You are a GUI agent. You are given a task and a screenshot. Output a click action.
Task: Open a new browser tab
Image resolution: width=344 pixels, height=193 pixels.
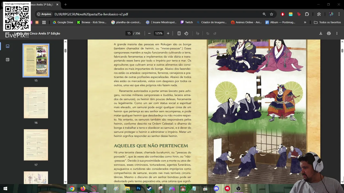click(x=66, y=5)
